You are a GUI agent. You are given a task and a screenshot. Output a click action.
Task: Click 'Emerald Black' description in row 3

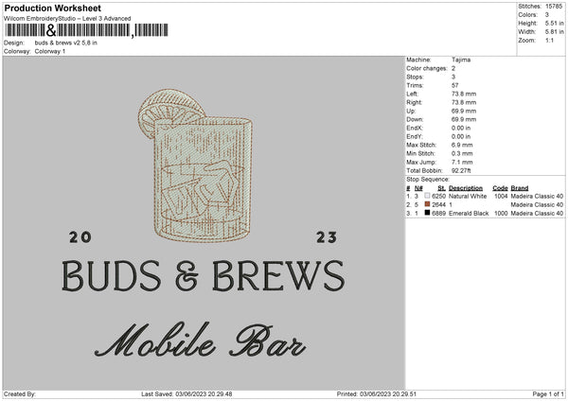click(469, 214)
